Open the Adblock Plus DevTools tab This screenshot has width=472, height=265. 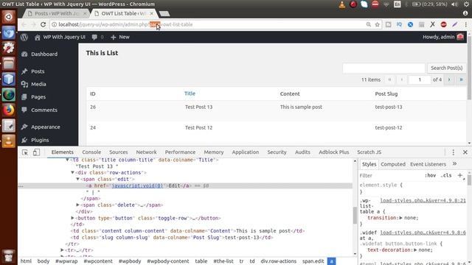pos(334,152)
